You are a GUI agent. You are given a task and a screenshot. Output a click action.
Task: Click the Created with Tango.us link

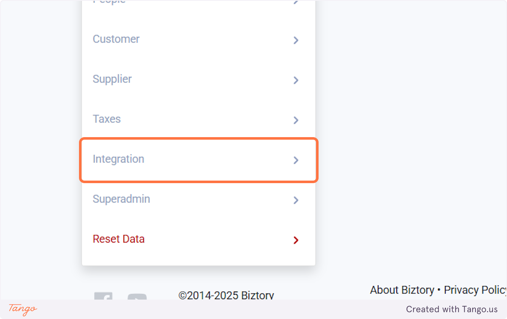click(x=452, y=309)
